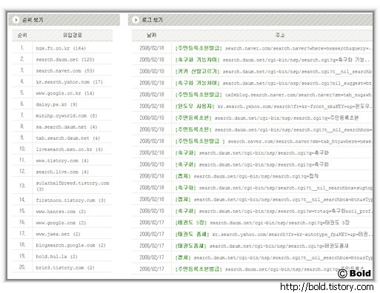The image size is (380, 293).
Task: Click the 순위 column header
Action: coord(22,36)
